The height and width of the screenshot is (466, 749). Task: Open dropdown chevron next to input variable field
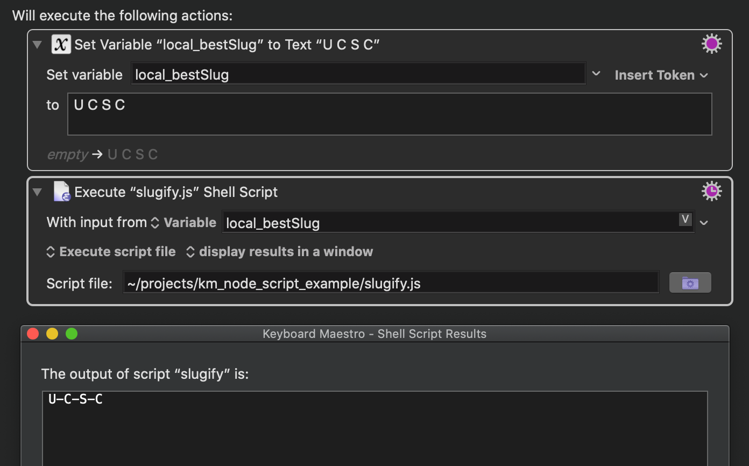[x=704, y=222]
